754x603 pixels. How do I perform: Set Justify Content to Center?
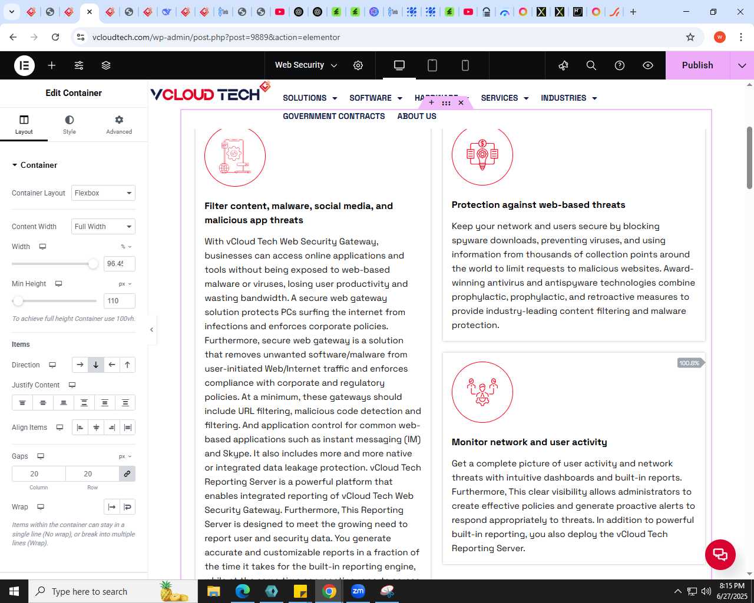click(43, 403)
